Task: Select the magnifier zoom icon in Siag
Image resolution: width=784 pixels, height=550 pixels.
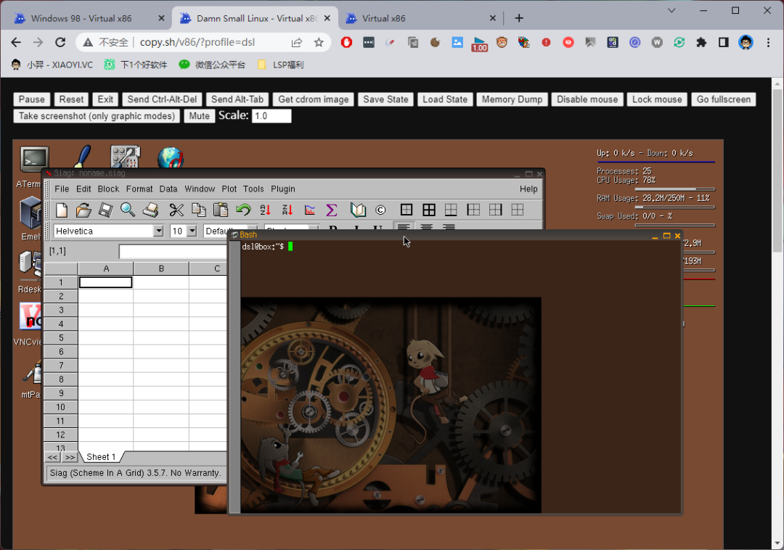Action: (x=128, y=210)
